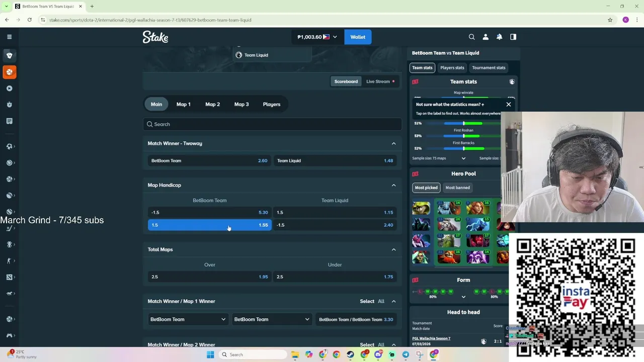Viewport: 644px width, 362px height.
Task: Open the hamburger menu in the sidebar
Action: [9, 37]
